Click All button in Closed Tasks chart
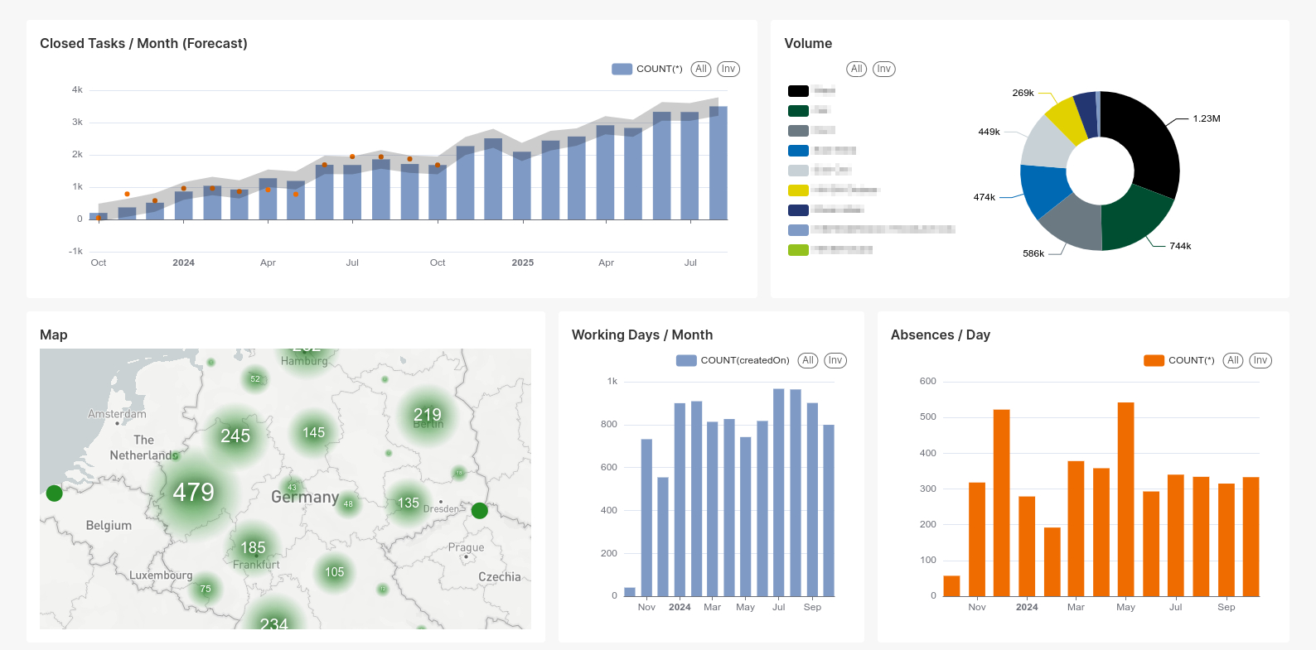 pyautogui.click(x=701, y=69)
